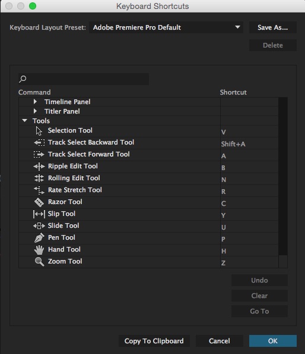Select the Hand Tool shortcut H
This screenshot has height=354, width=305.
click(x=224, y=251)
